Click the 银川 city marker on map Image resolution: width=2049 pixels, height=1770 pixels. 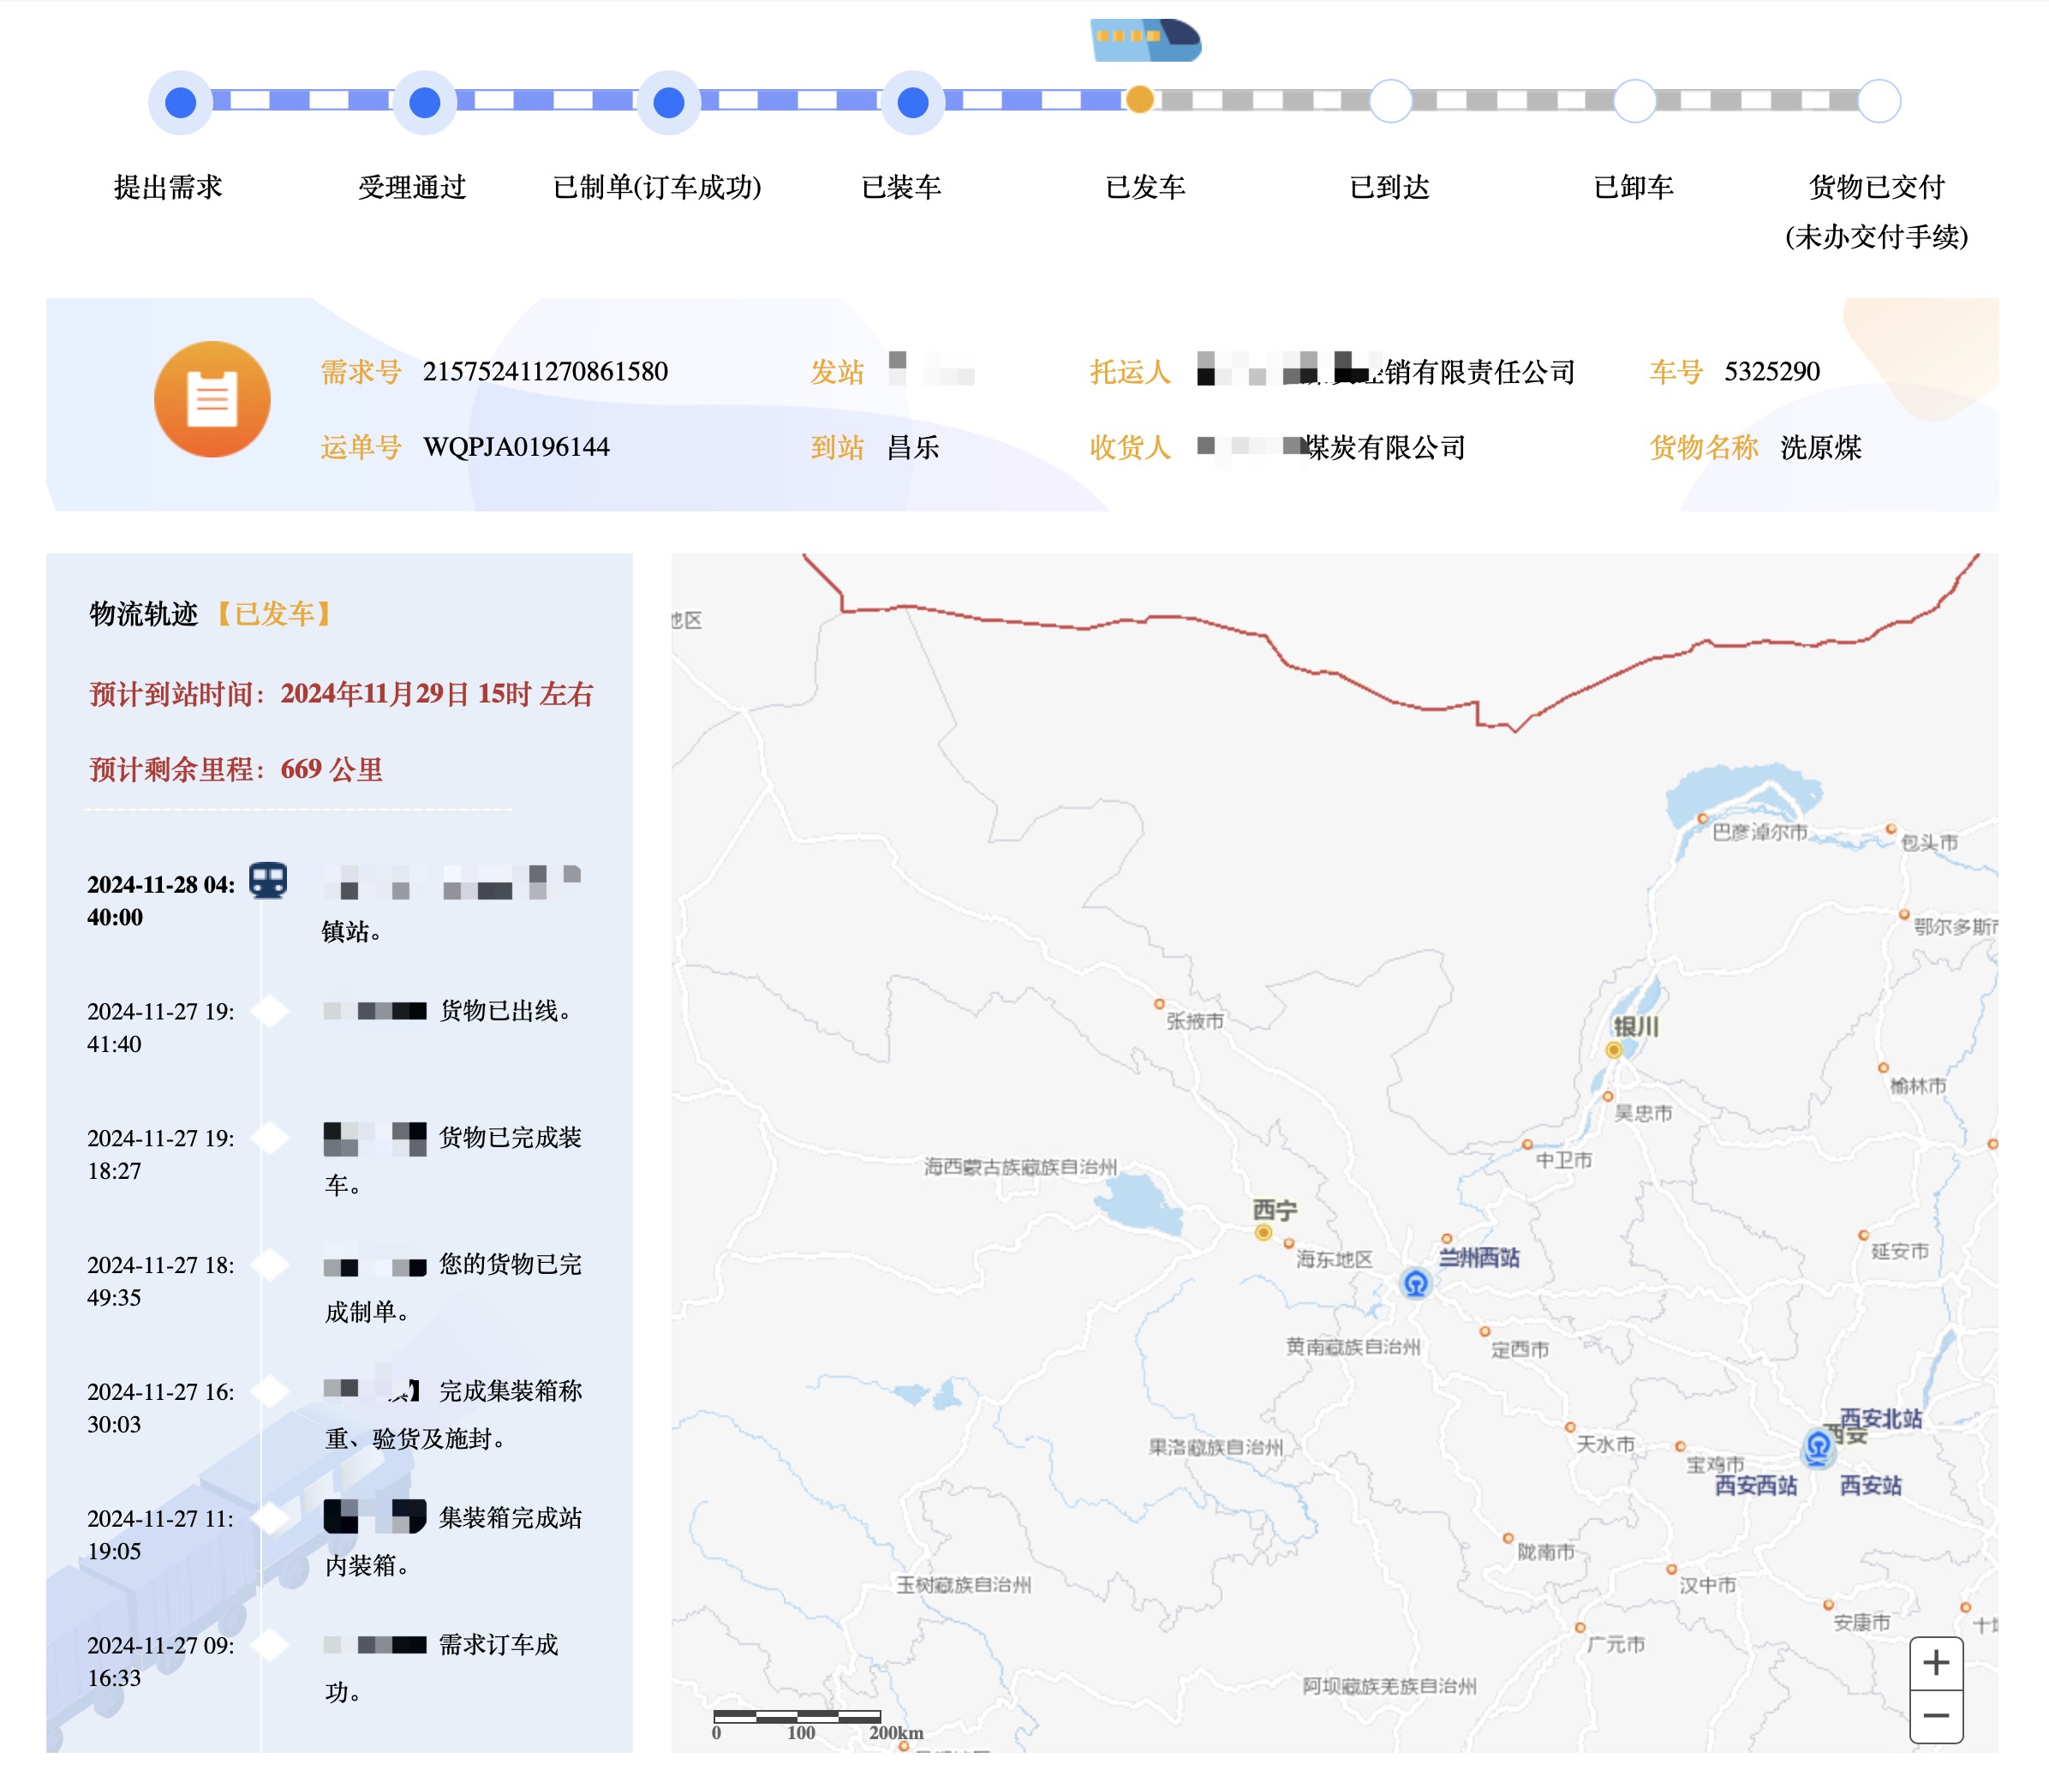pyautogui.click(x=1613, y=1049)
